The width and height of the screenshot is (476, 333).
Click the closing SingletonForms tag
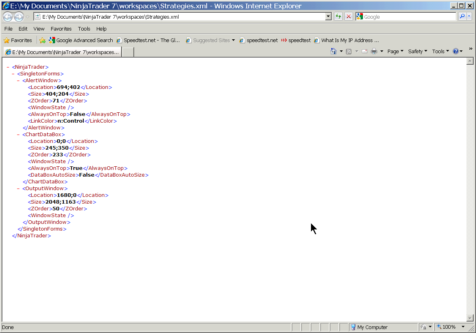42,229
